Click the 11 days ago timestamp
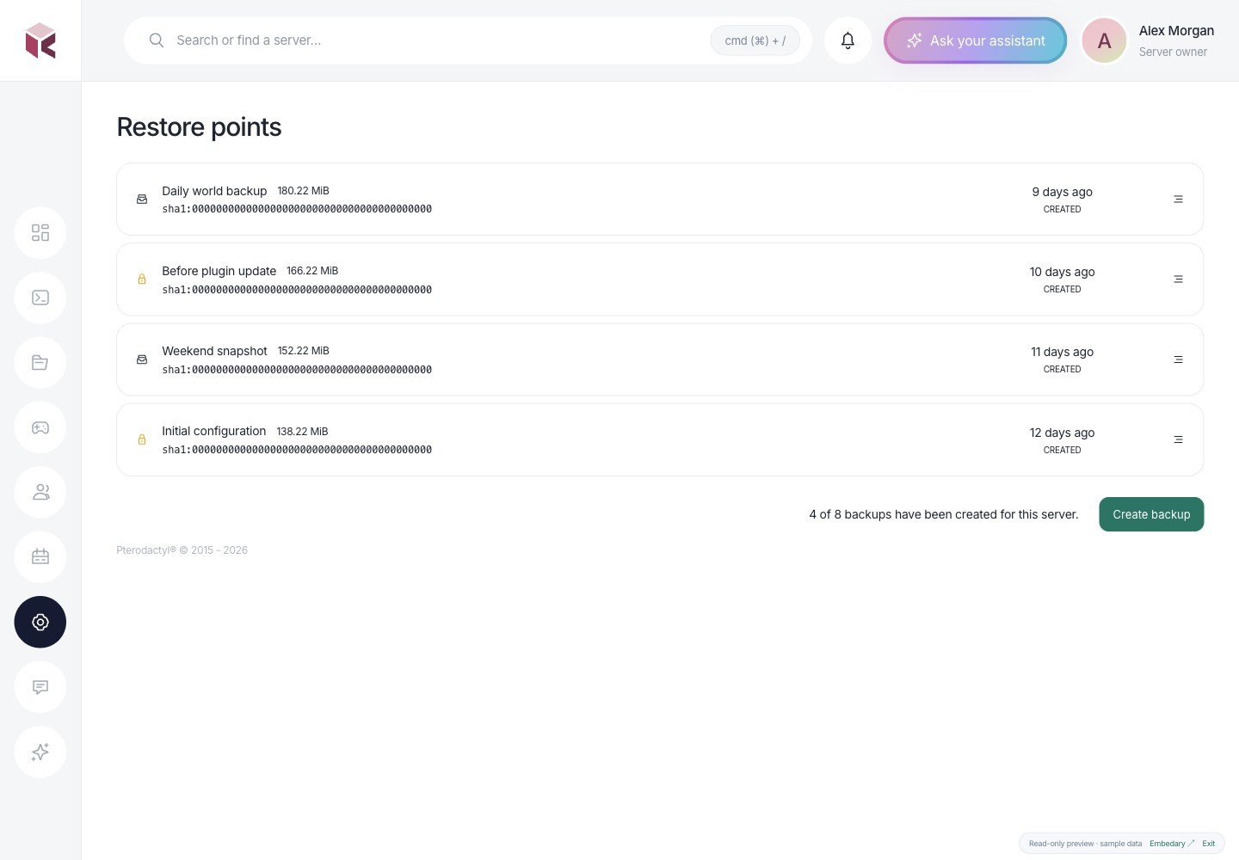 tap(1063, 352)
